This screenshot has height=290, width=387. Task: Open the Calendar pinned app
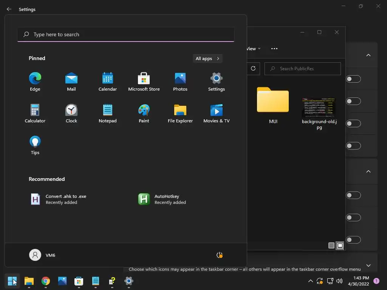(x=108, y=82)
